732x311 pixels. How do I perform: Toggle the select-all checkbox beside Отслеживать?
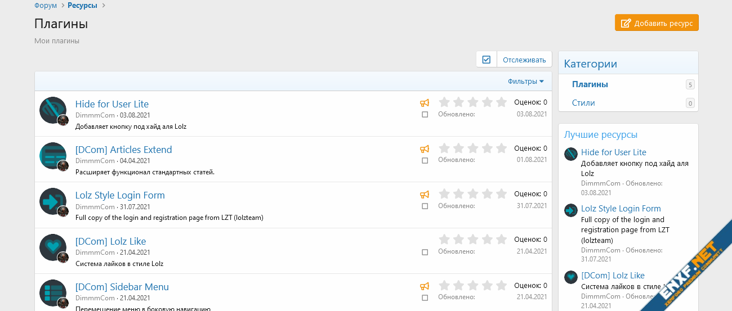point(486,60)
